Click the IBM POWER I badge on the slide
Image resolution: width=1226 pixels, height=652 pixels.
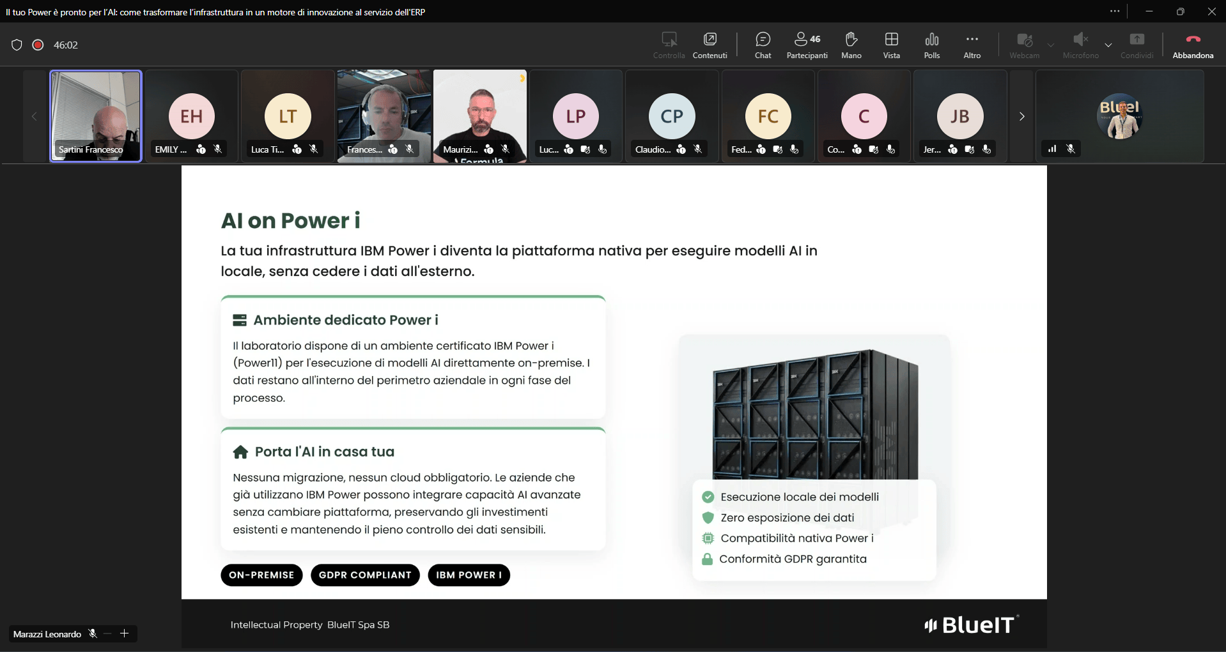(469, 575)
